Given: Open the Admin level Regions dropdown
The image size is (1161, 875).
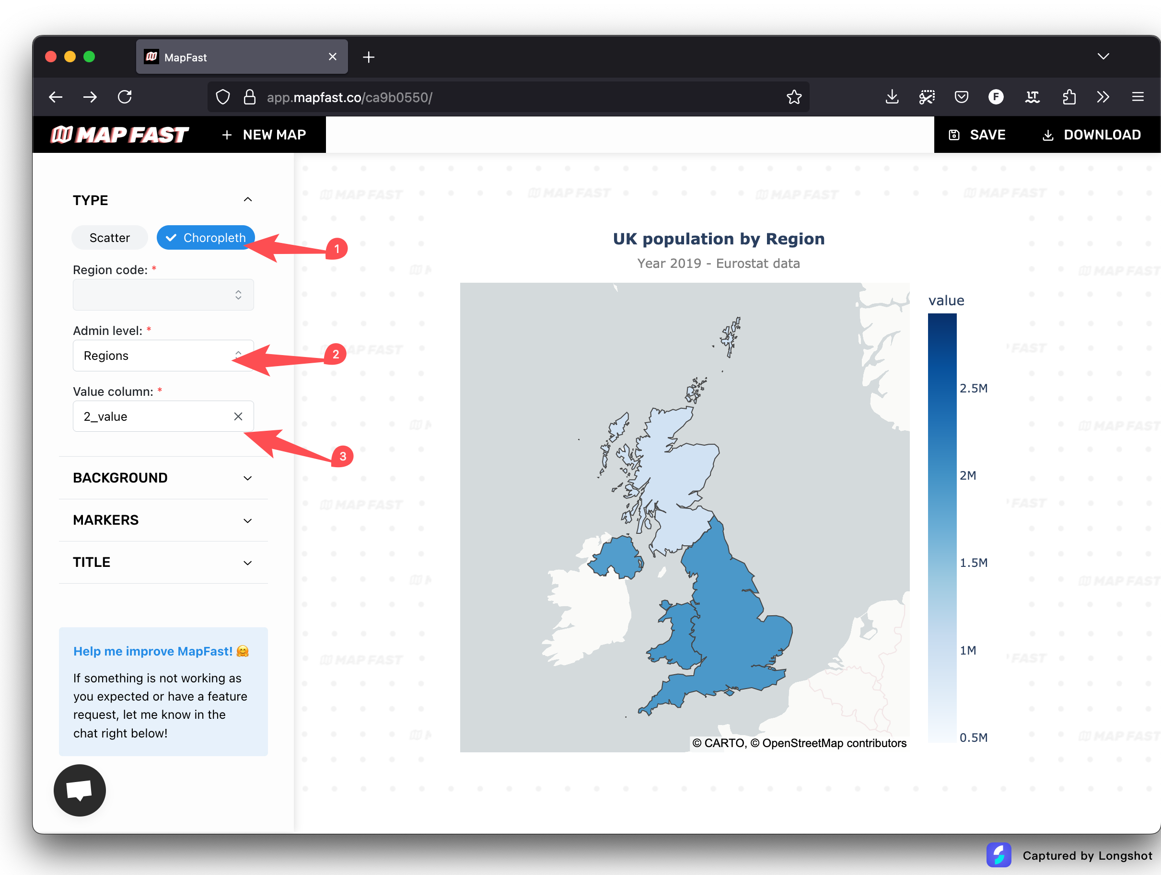Looking at the screenshot, I should coord(163,356).
